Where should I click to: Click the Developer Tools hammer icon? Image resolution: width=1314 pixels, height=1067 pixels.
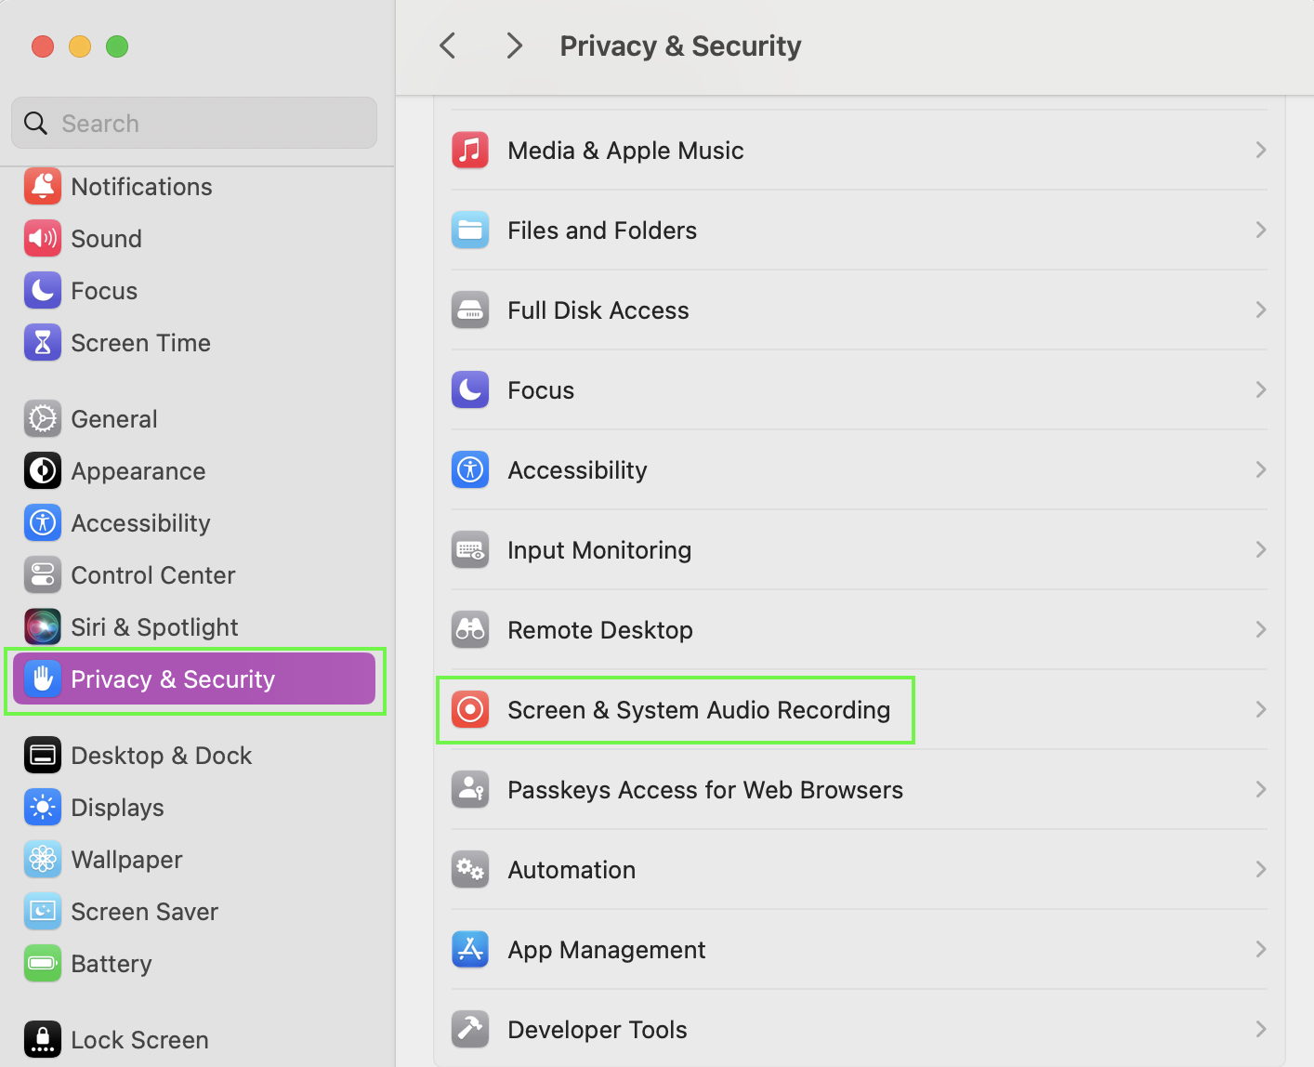point(470,1030)
